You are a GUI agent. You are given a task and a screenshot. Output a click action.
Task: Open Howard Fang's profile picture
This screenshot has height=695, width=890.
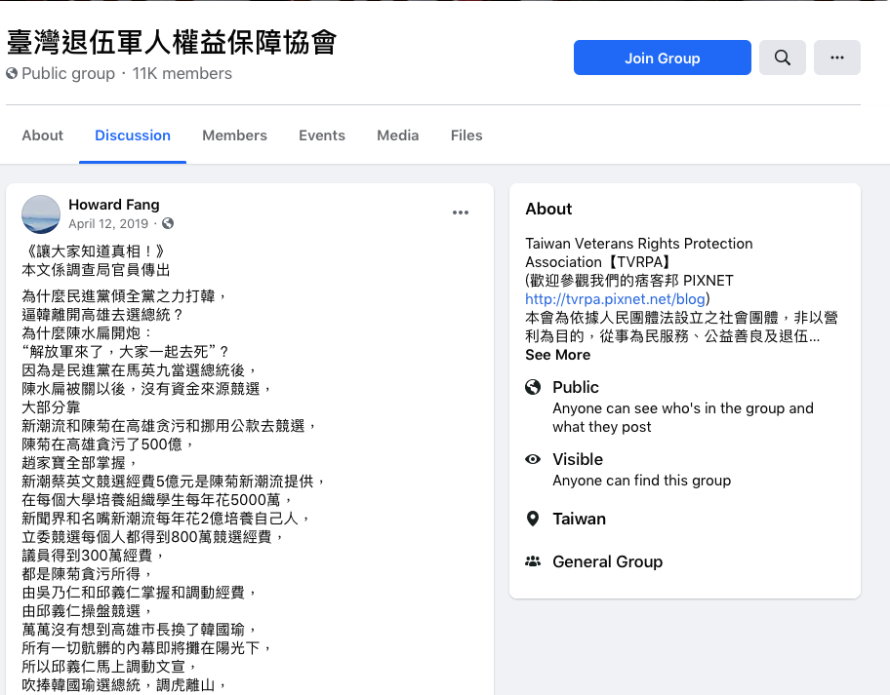pos(41,214)
